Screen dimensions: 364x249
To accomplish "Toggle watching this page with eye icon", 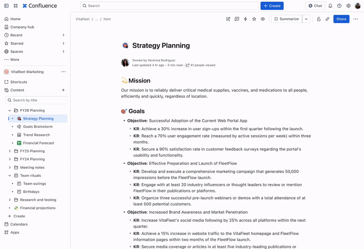I will pos(263,19).
